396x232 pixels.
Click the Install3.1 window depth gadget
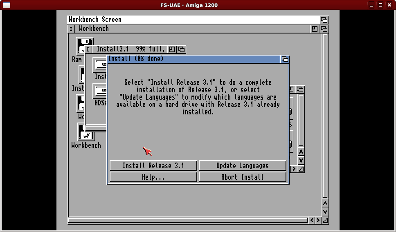click(181, 49)
